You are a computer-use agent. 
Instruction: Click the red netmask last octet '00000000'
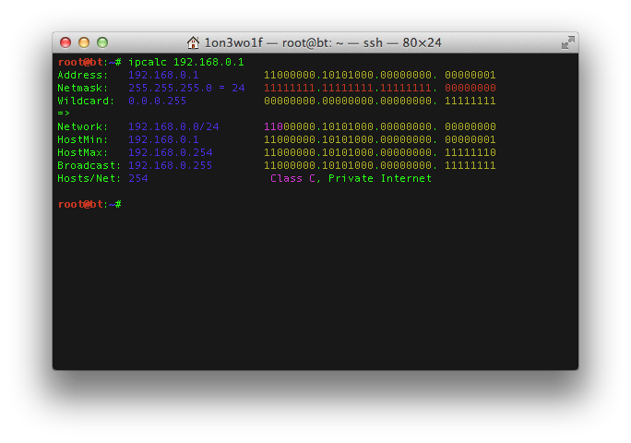(x=470, y=88)
